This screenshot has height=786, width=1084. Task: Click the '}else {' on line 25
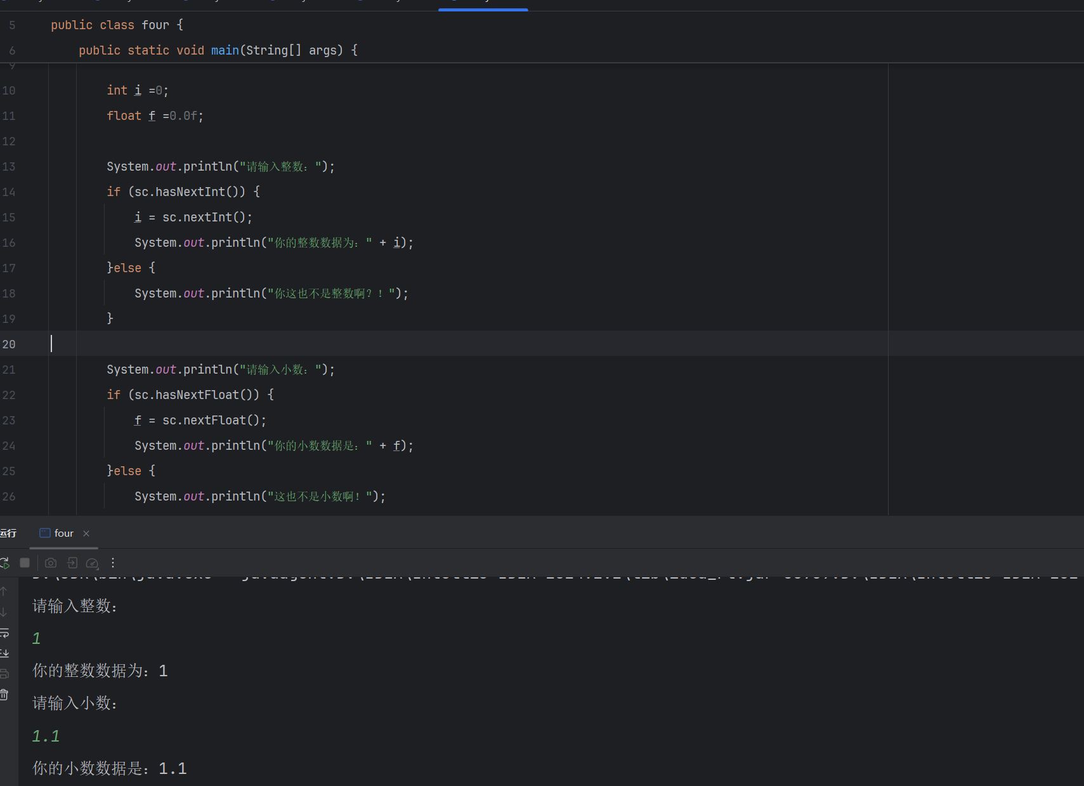[x=131, y=471]
